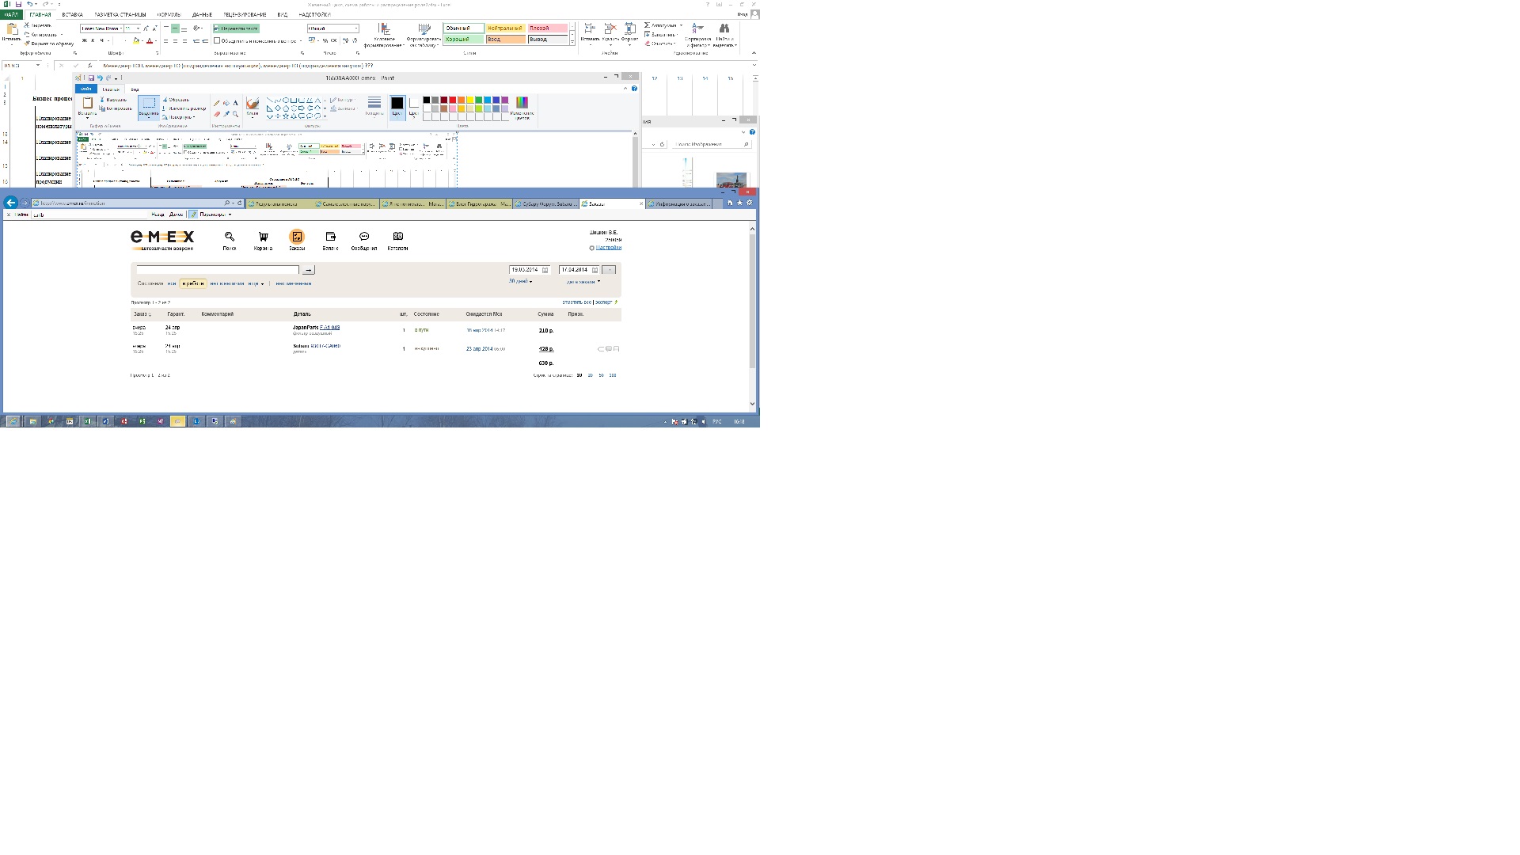The width and height of the screenshot is (1520, 855).
Task: Click Excel's AutoSum sigma icon
Action: tap(648, 25)
